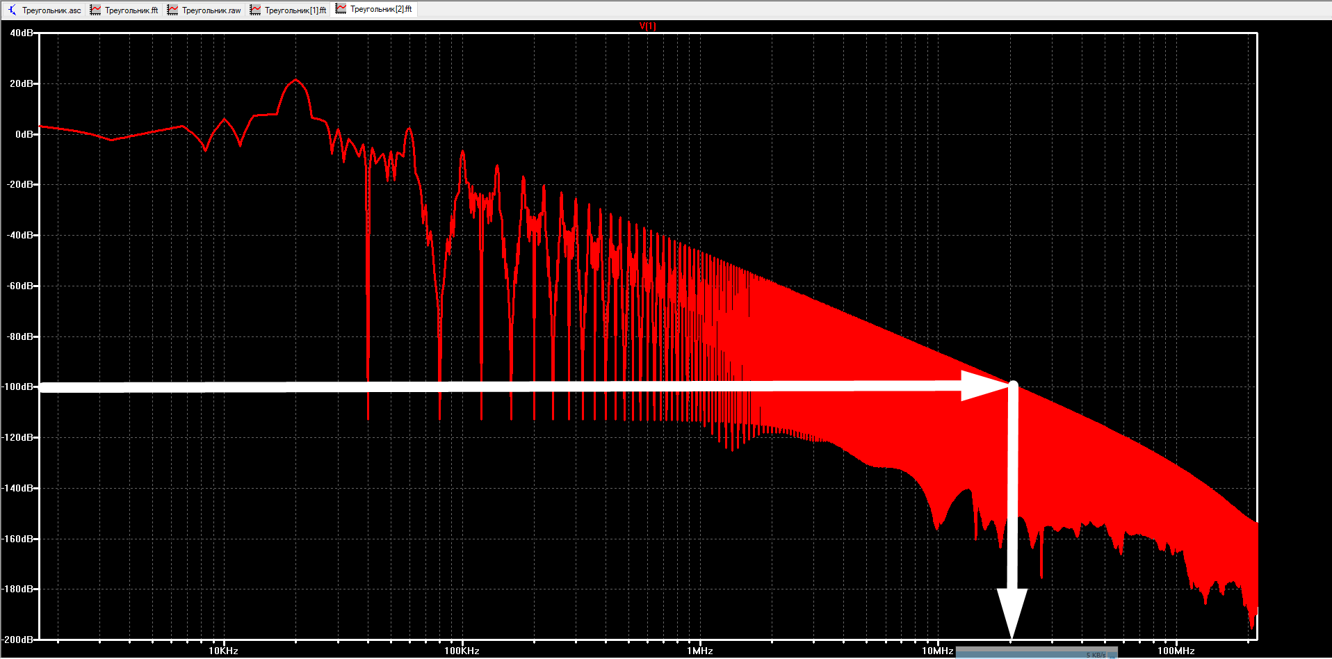Viewport: 1332px width, 659px height.
Task: Click the -200dB vertical axis label
Action: point(17,640)
